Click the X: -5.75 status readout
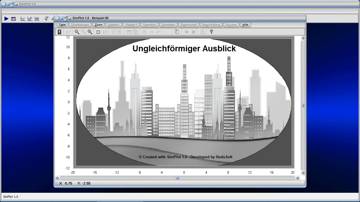The image size is (360, 202). (x=66, y=183)
